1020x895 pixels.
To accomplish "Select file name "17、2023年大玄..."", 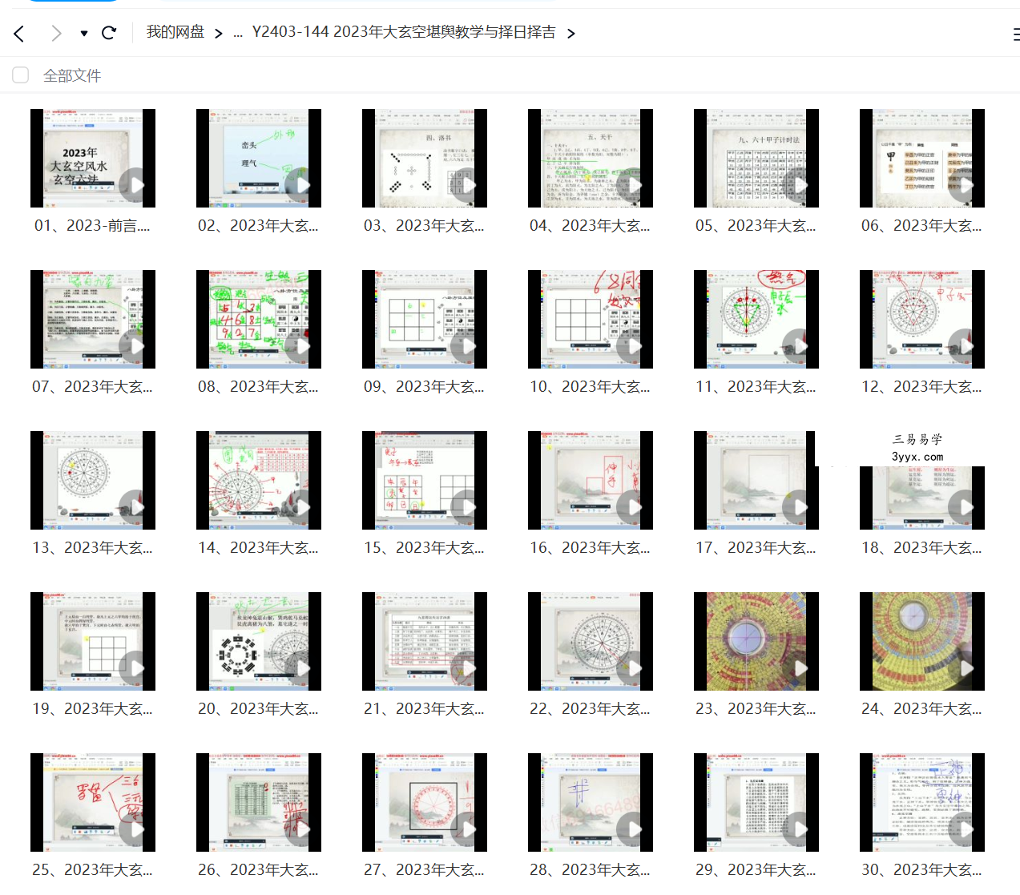I will click(756, 548).
